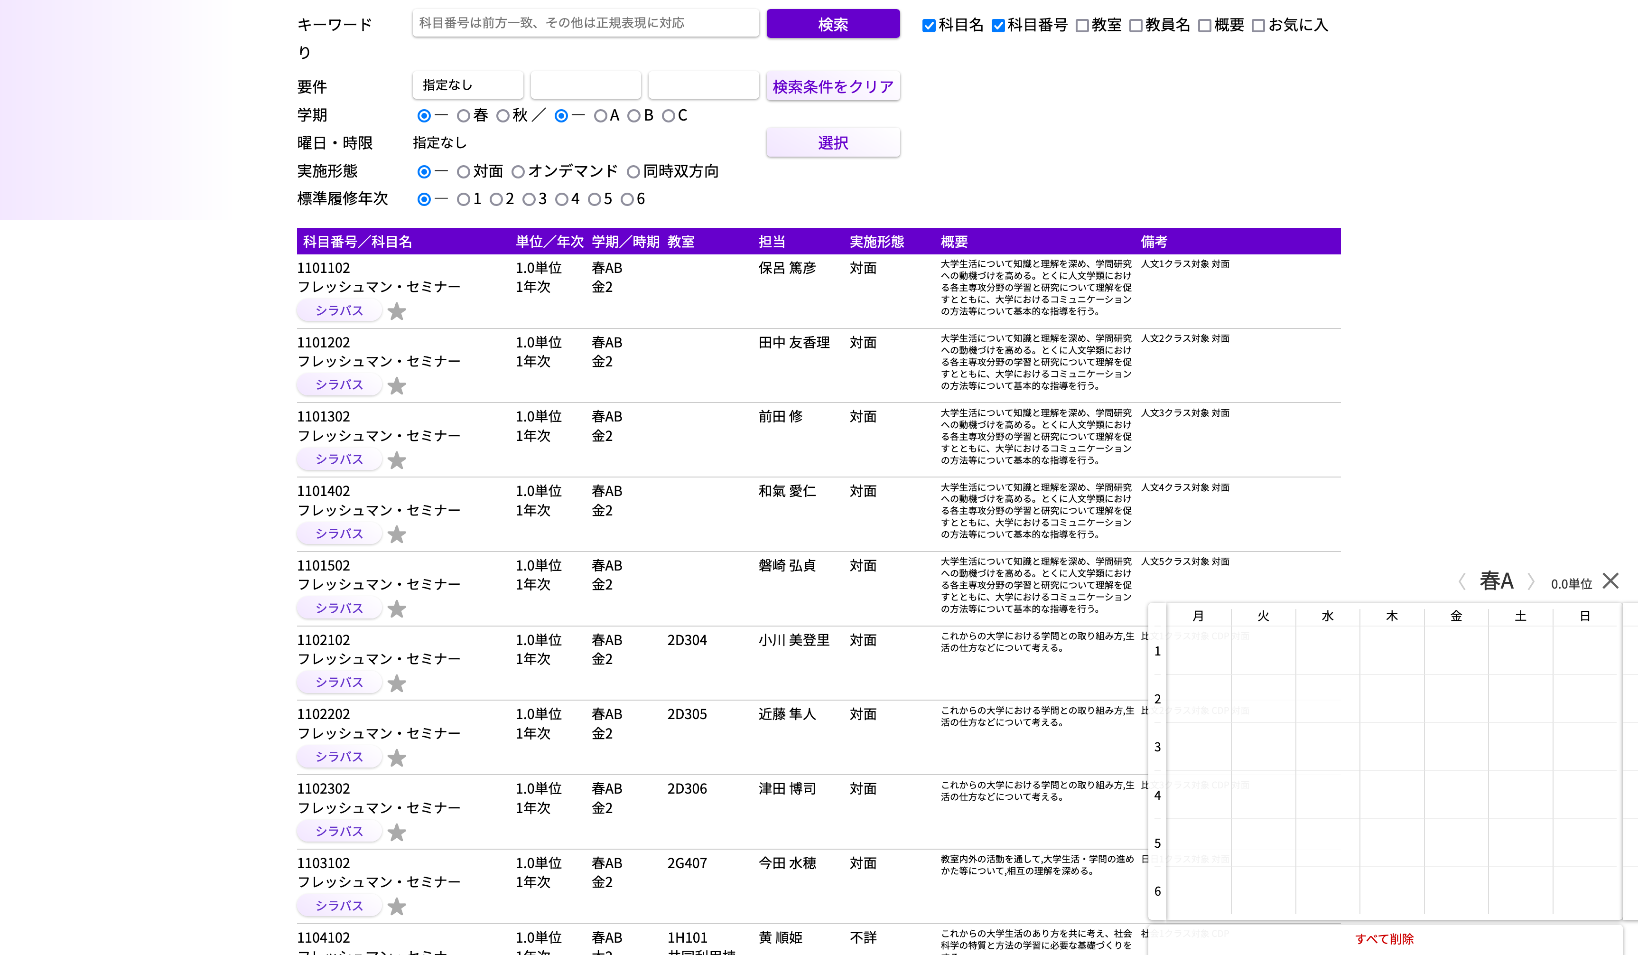The height and width of the screenshot is (955, 1638).
Task: Toggle the 科目名 checkbox
Action: click(929, 25)
